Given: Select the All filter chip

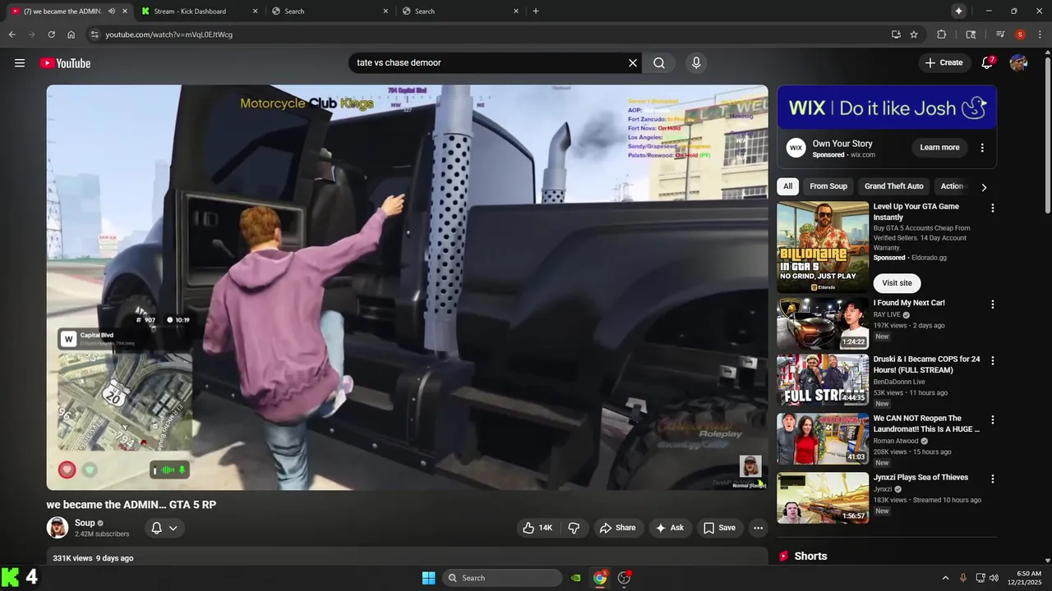Looking at the screenshot, I should tap(787, 186).
